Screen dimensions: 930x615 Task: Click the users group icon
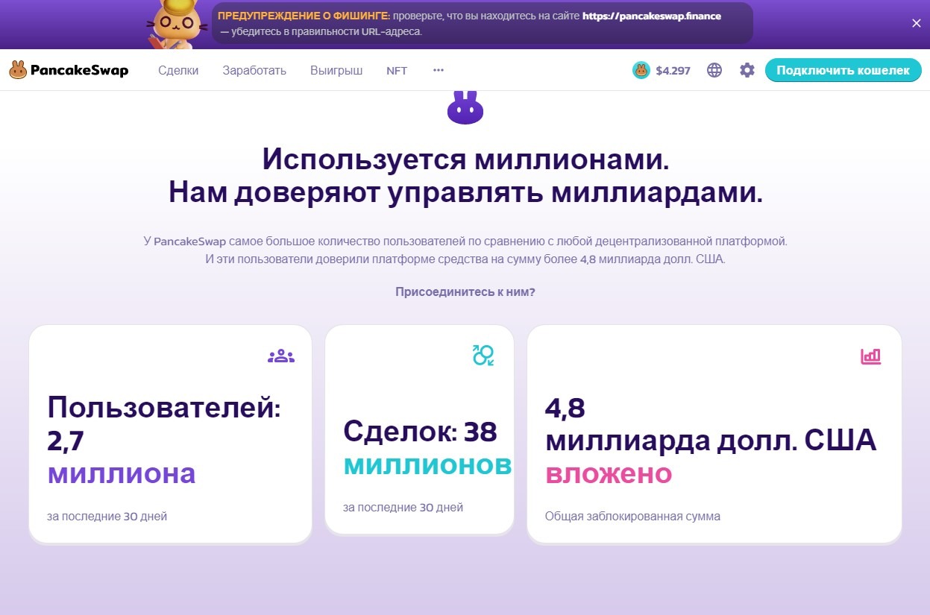(x=281, y=356)
